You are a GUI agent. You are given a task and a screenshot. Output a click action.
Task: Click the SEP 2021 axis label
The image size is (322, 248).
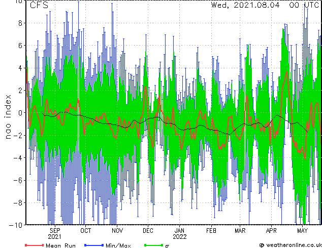point(55,234)
